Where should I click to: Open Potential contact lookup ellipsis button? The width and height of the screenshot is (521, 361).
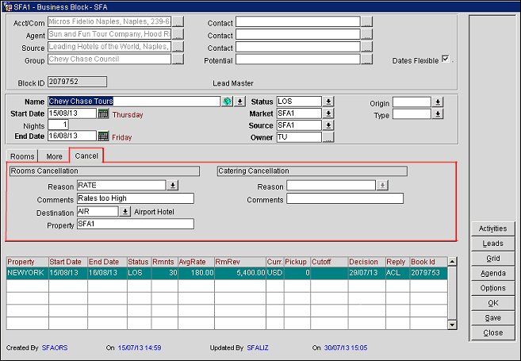coord(366,60)
